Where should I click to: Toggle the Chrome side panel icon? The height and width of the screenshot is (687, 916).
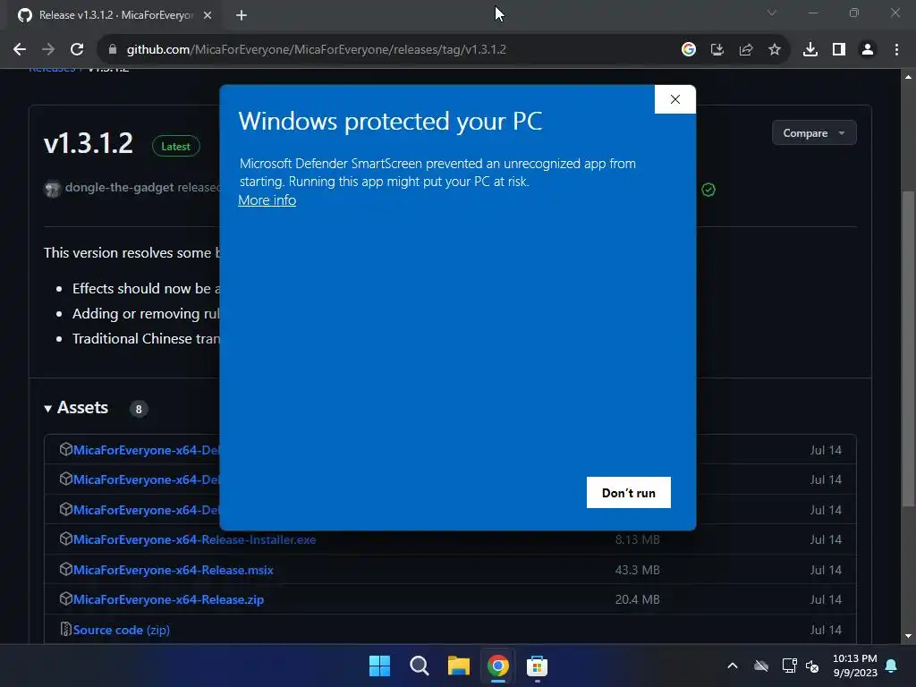click(839, 50)
